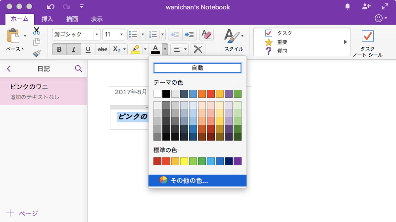Open the notifications bell
Screen dimensions: 396x222
(x=347, y=7)
